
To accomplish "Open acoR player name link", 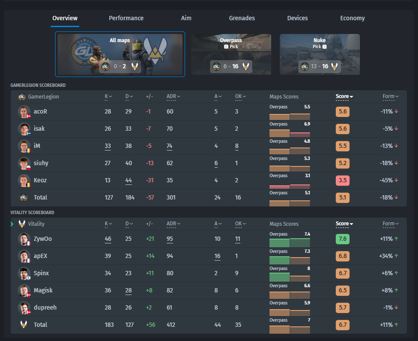I will pos(40,111).
